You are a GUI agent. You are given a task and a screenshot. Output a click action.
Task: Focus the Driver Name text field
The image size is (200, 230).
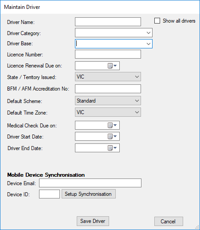point(108,22)
